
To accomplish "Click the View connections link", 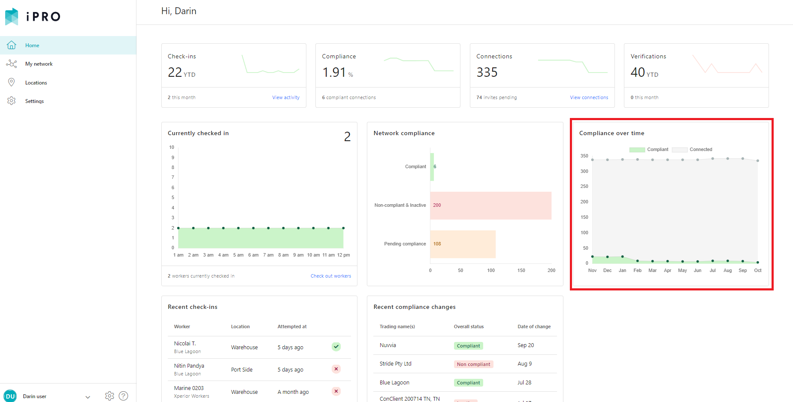I will tap(589, 97).
